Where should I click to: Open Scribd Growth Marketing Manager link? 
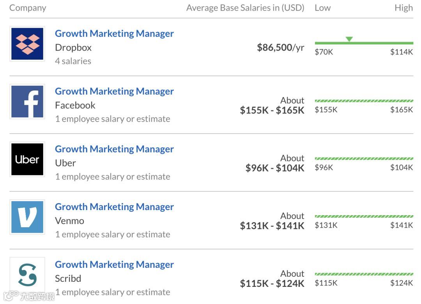pyautogui.click(x=114, y=264)
